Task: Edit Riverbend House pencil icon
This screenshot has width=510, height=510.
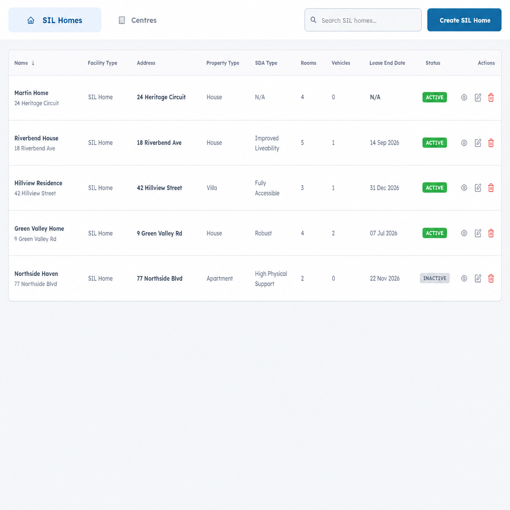Action: (478, 143)
